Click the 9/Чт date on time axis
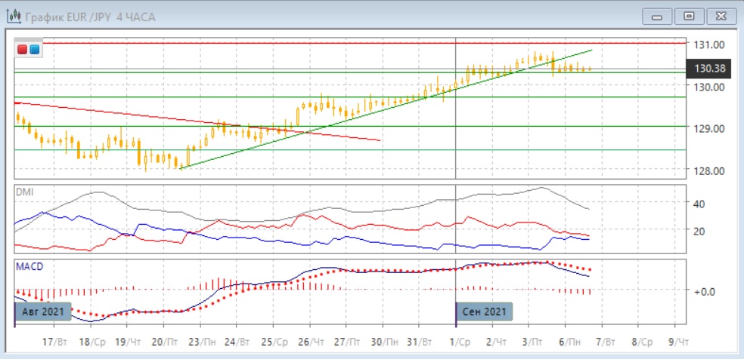The image size is (744, 359). [677, 342]
